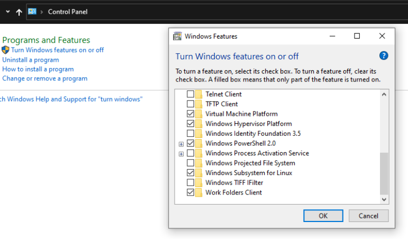Check the Windows Projected File System box
The height and width of the screenshot is (240, 408).
pyautogui.click(x=191, y=163)
